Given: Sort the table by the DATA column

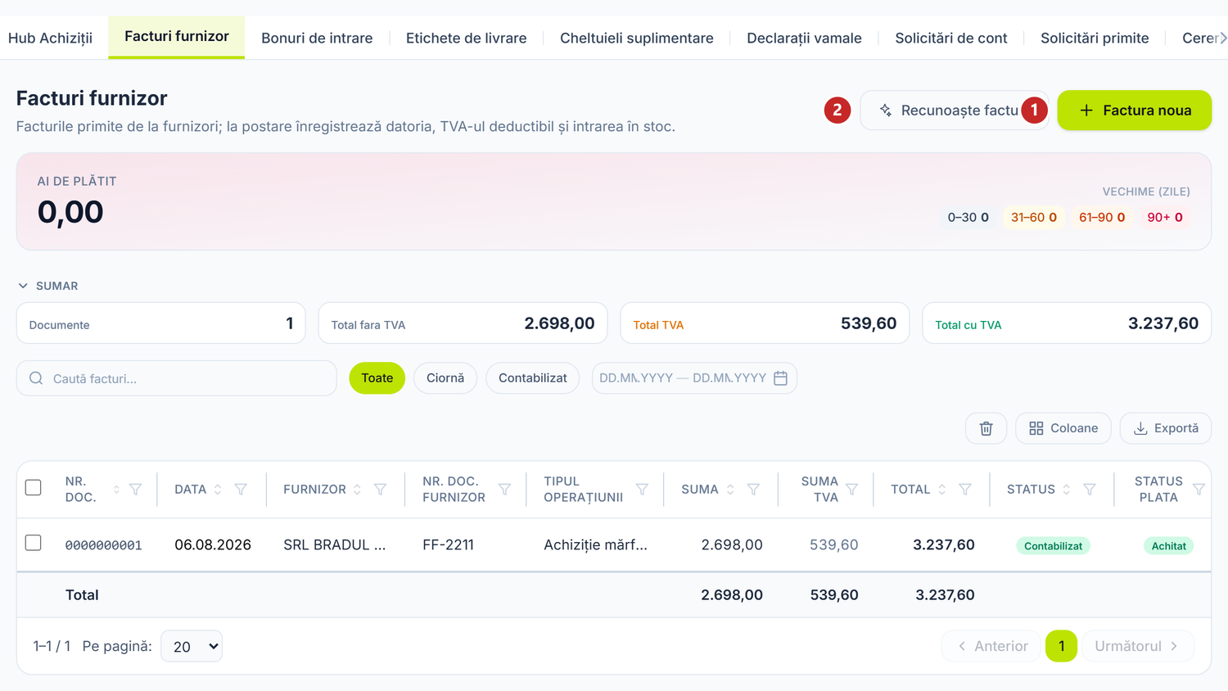Looking at the screenshot, I should tap(218, 490).
